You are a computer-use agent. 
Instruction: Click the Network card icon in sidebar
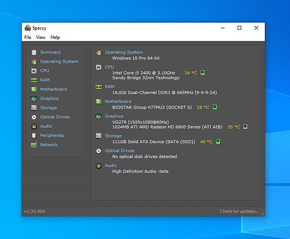pyautogui.click(x=34, y=145)
